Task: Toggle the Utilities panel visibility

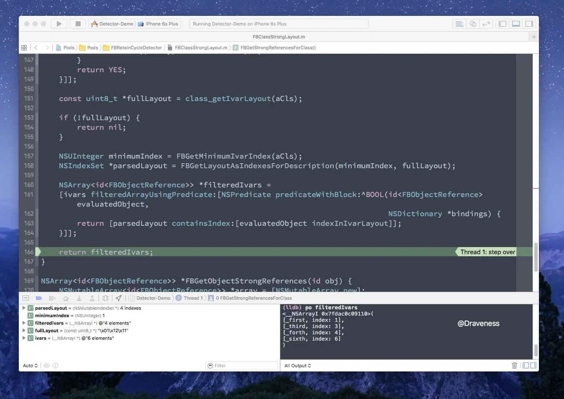Action: [529, 24]
